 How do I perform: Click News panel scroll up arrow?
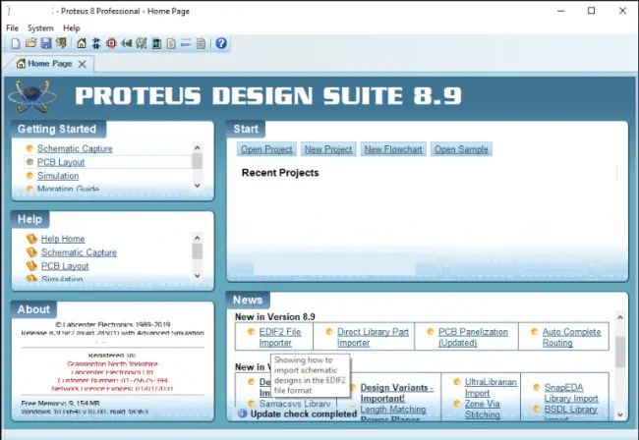(620, 317)
